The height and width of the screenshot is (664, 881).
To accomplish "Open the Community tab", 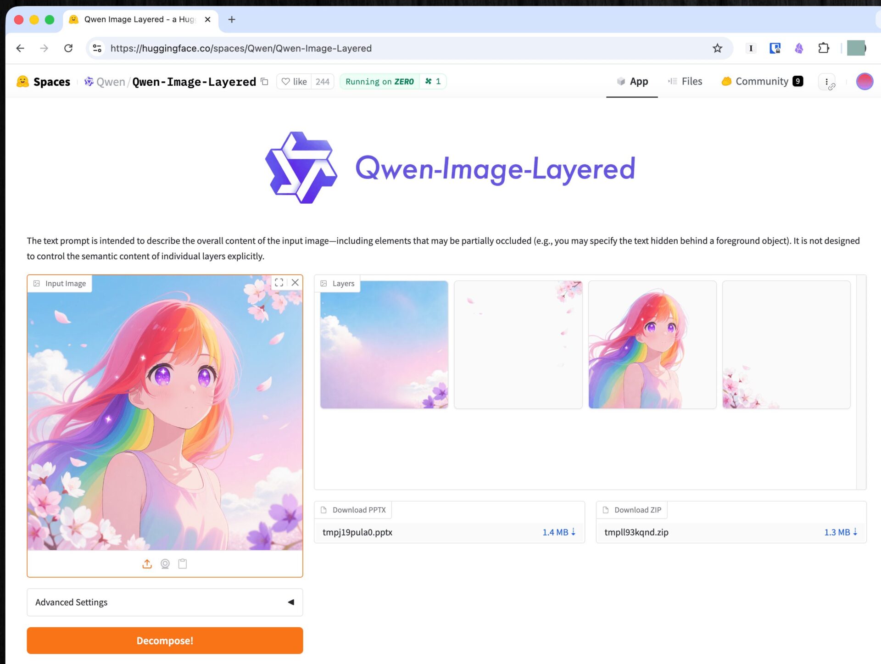I will point(762,82).
